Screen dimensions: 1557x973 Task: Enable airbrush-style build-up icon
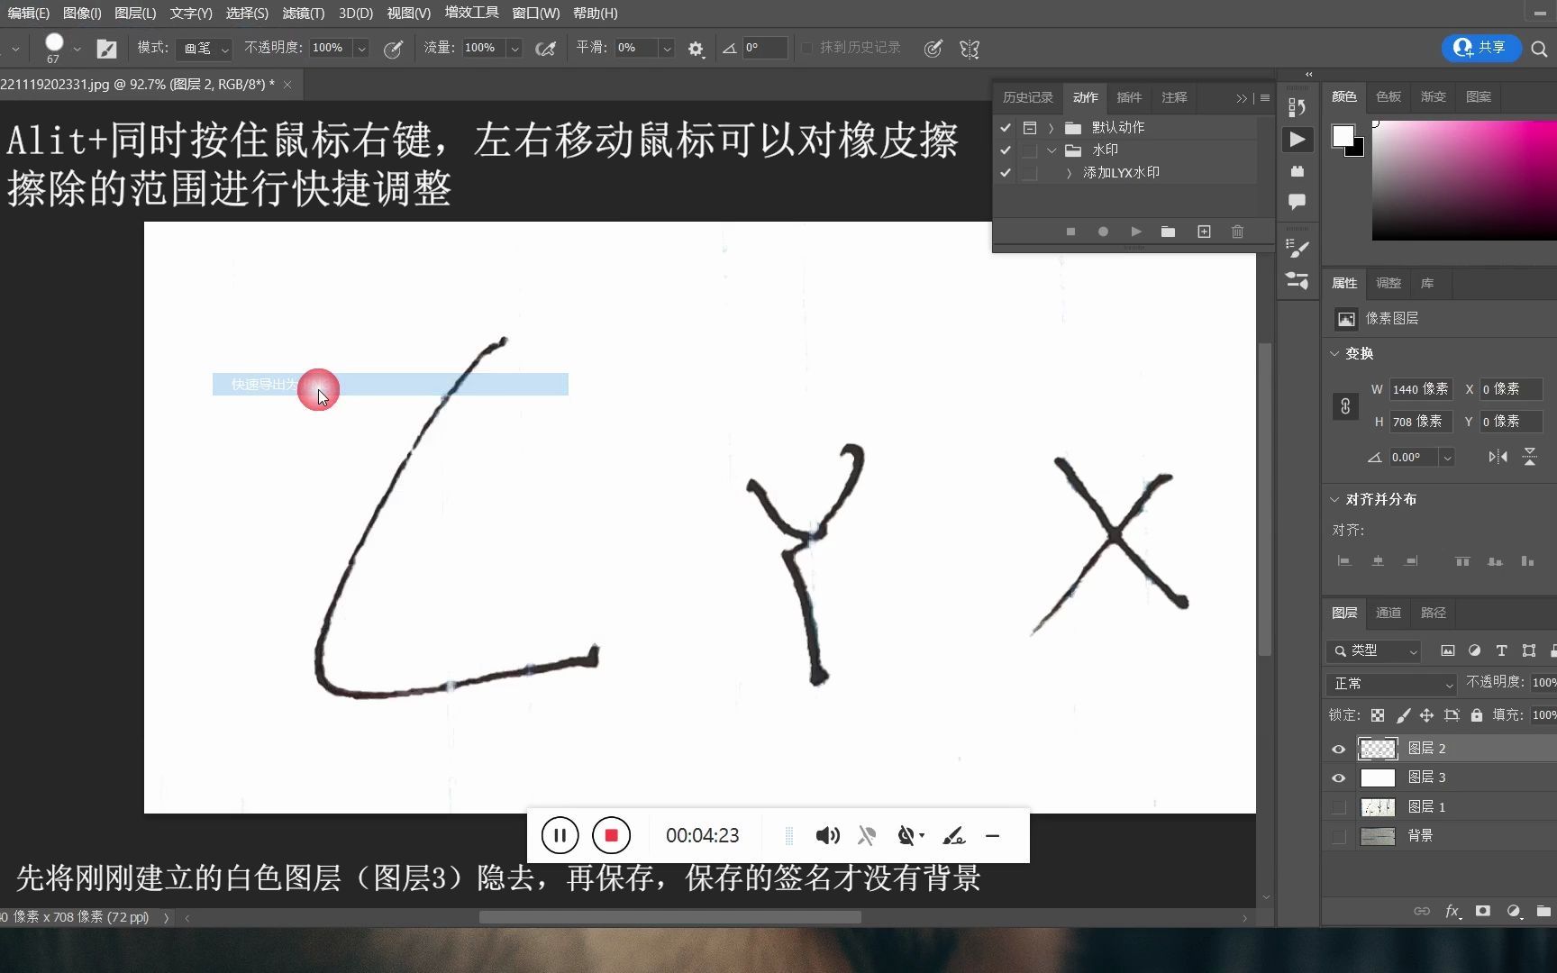[x=545, y=49]
